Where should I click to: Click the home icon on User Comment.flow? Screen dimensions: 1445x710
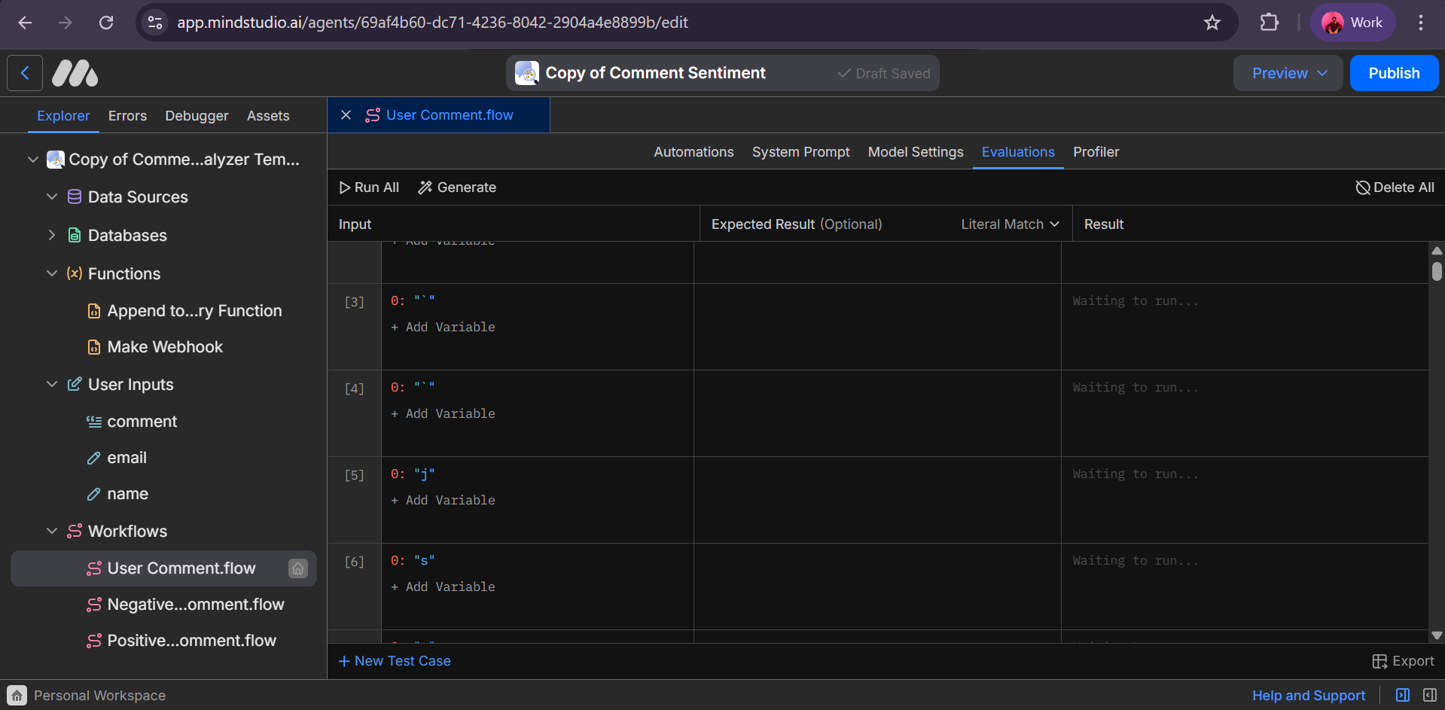pyautogui.click(x=298, y=568)
